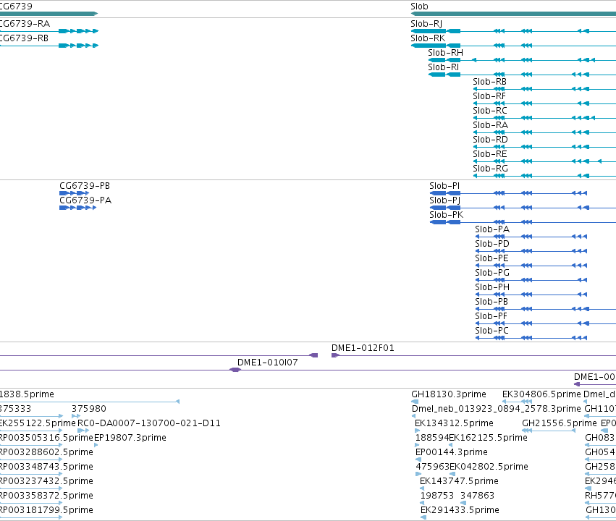Viewport: 616px width, 521px height.
Task: Click the 347863 feature label
Action: [477, 496]
